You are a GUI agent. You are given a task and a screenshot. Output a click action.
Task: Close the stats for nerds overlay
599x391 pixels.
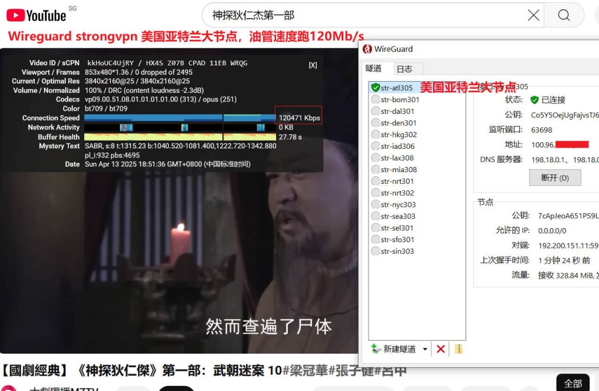tap(313, 65)
